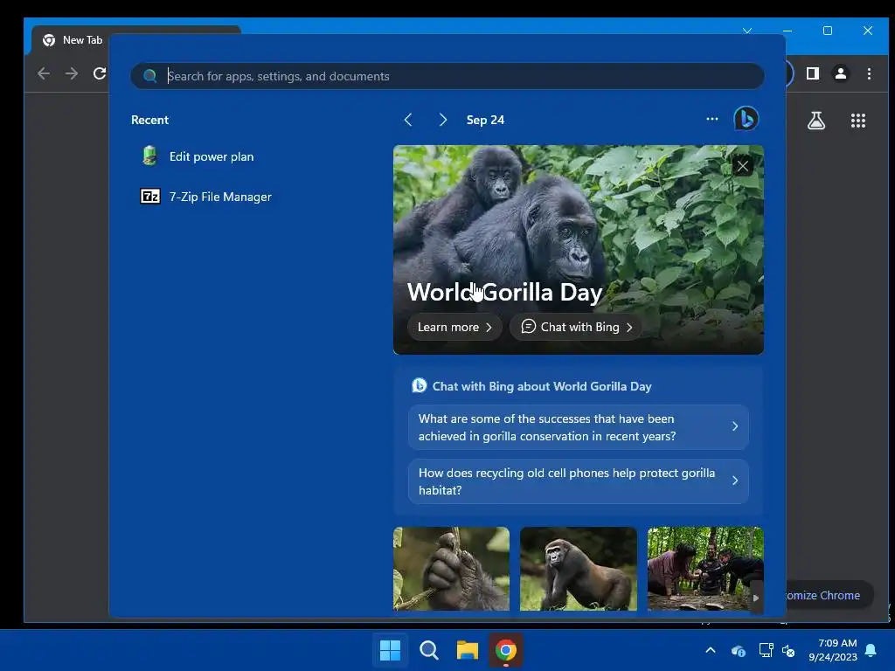
Task: Click Chrome's forward navigation arrow
Action: pos(72,73)
